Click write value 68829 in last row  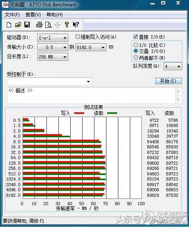pyautogui.click(x=153, y=195)
